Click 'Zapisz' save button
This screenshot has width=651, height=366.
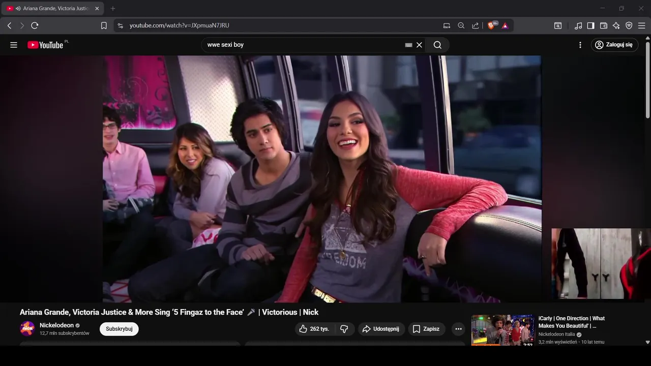[426, 329]
